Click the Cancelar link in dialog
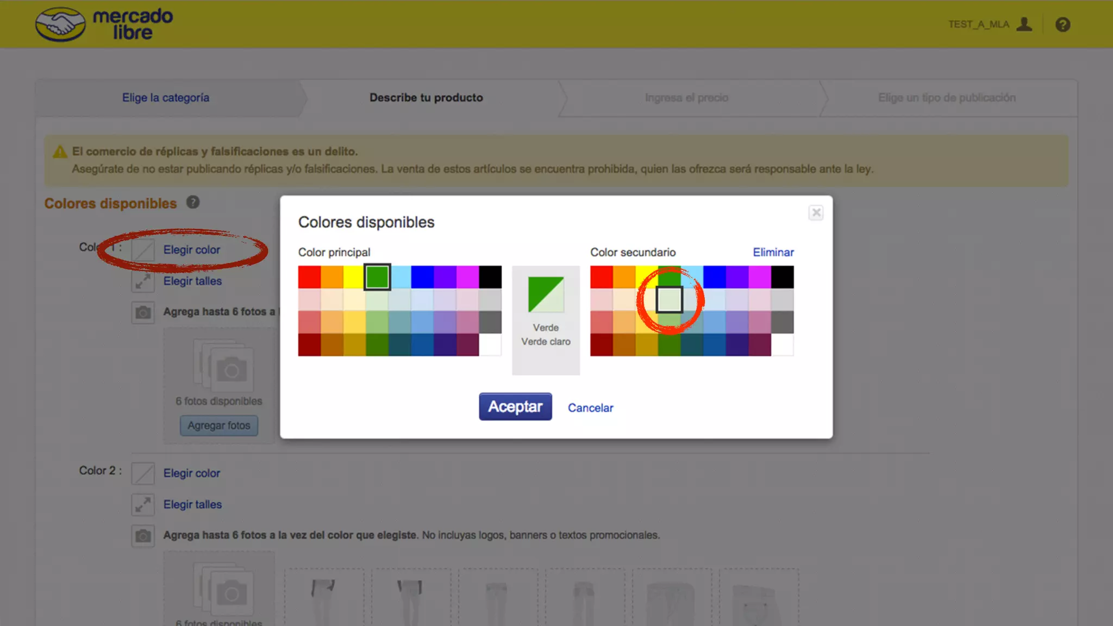The width and height of the screenshot is (1113, 626). [x=590, y=408]
